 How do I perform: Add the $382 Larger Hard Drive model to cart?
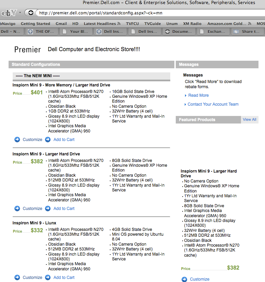64,209
